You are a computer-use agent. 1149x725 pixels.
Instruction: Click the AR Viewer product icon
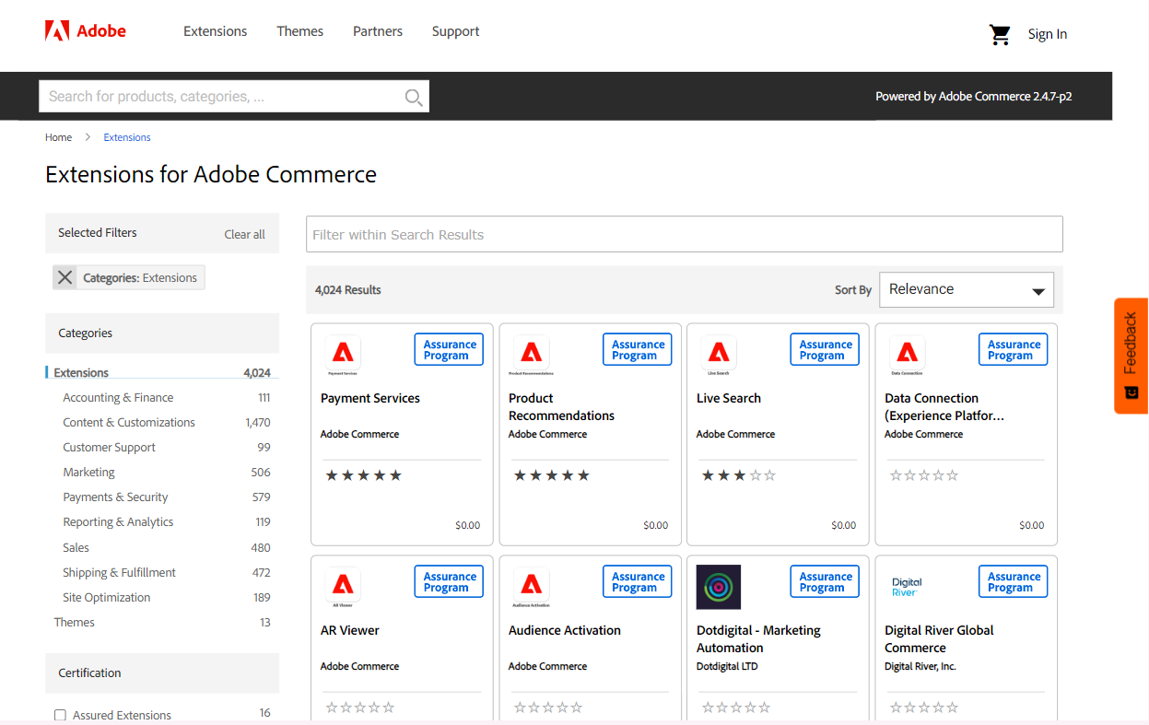point(343,587)
